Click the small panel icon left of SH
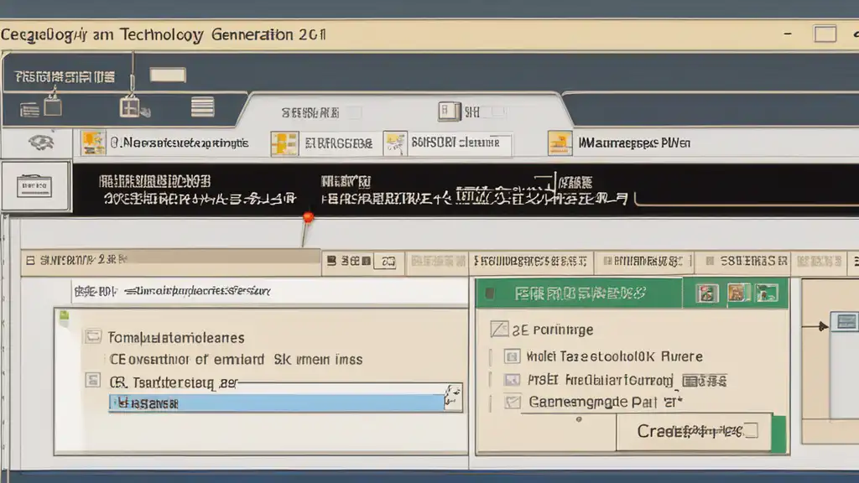Image resolution: width=859 pixels, height=483 pixels. [450, 112]
